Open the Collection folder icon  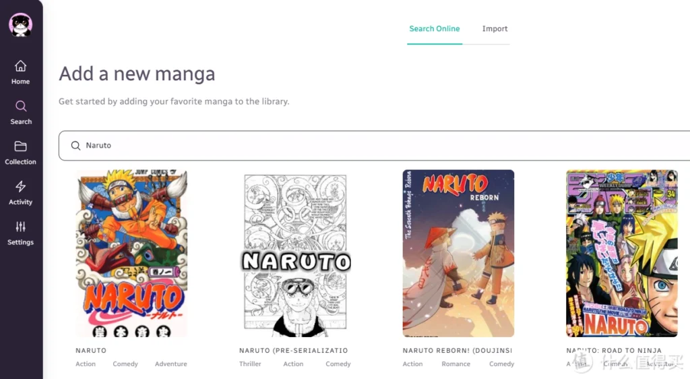click(x=20, y=146)
